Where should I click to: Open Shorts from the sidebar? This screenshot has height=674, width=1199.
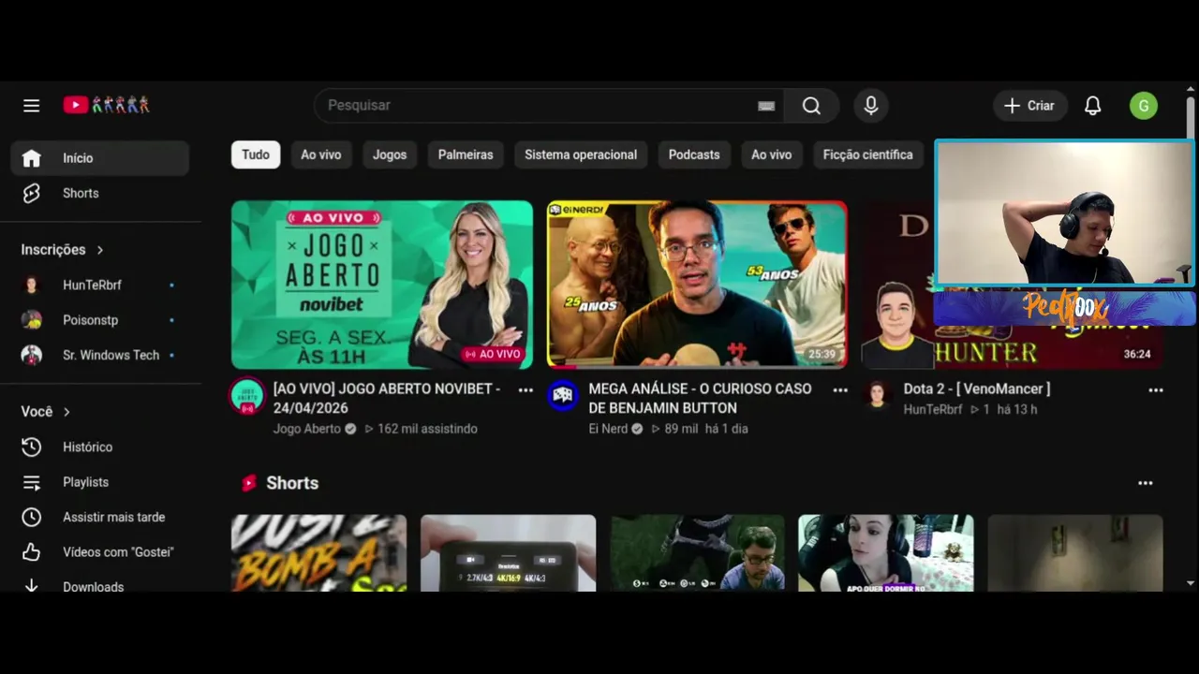pyautogui.click(x=100, y=193)
